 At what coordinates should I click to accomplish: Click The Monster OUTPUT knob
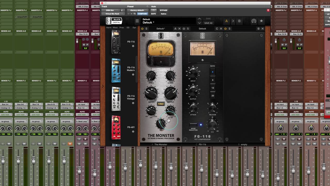click(171, 93)
